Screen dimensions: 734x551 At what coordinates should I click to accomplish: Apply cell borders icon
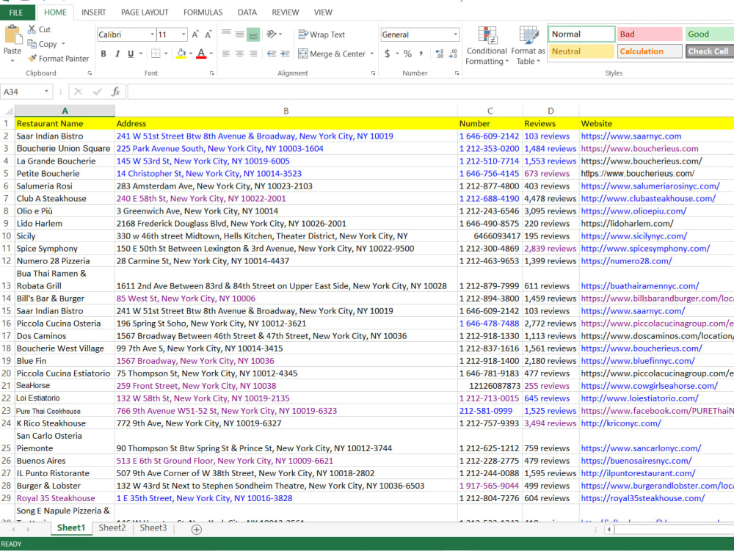point(156,54)
